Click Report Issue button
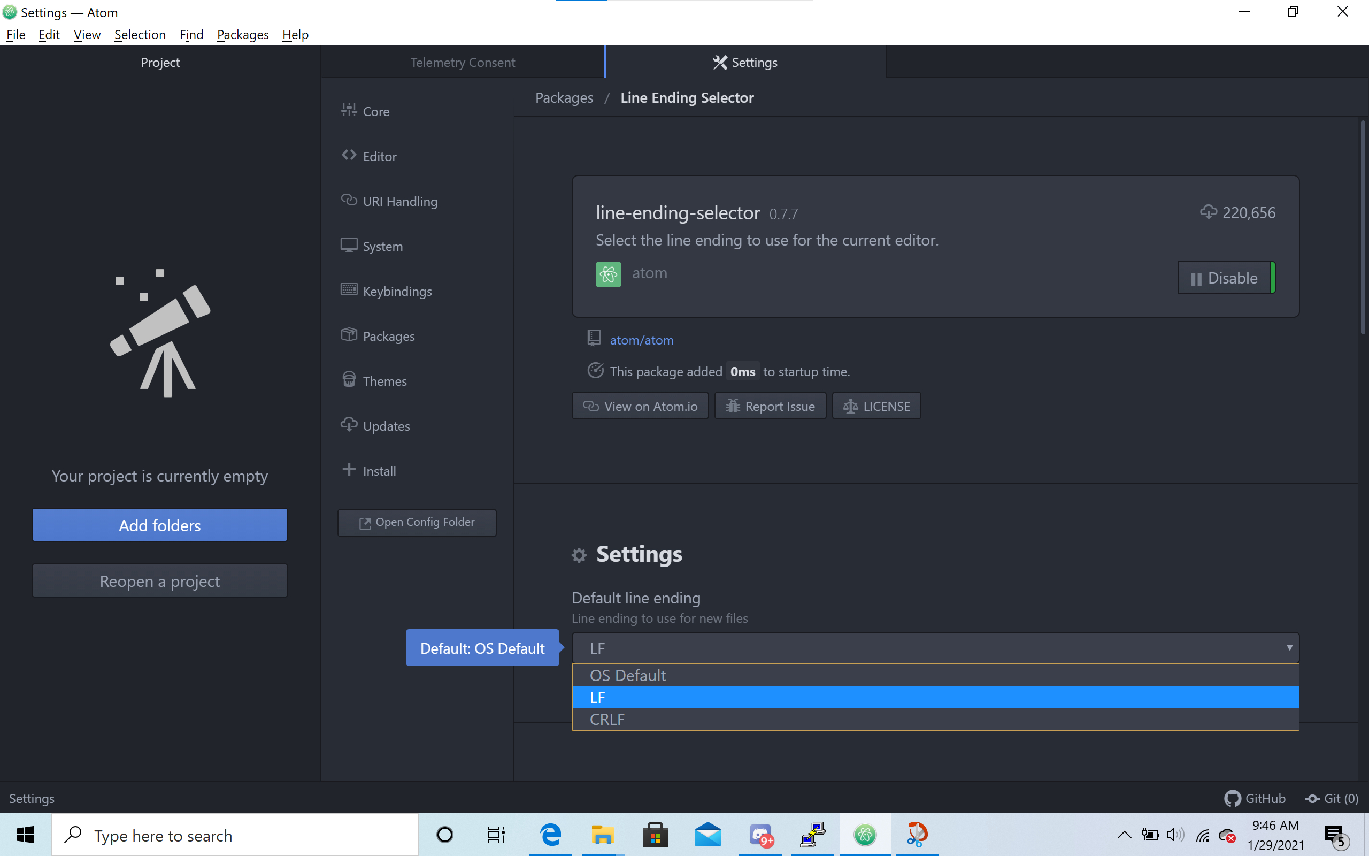 click(x=771, y=406)
